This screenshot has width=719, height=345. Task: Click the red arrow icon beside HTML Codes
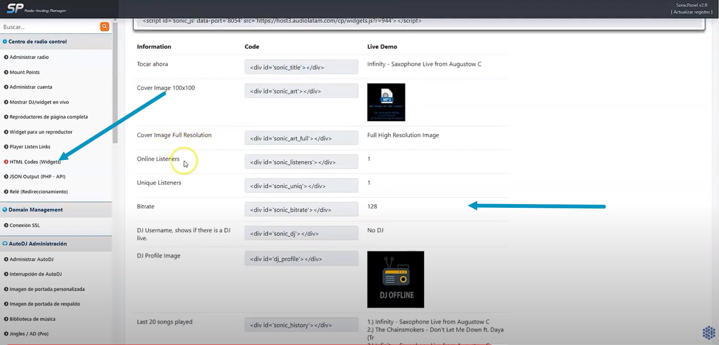tap(6, 162)
